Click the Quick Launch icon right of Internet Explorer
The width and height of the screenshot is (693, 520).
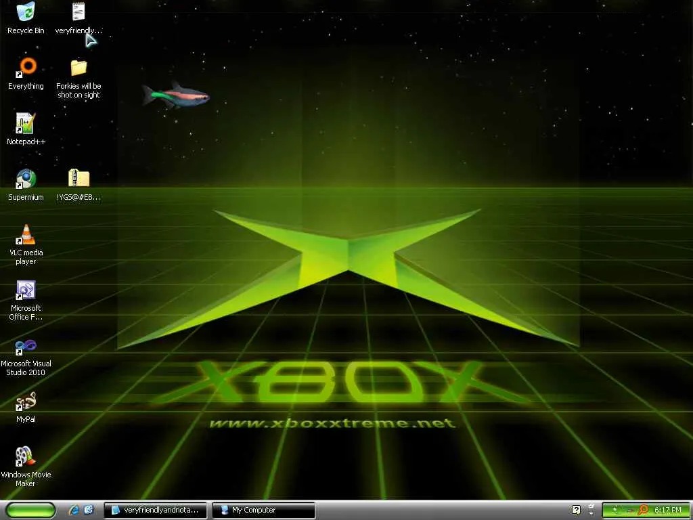pyautogui.click(x=89, y=510)
